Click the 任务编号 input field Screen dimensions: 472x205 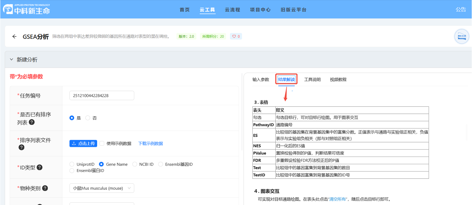point(102,95)
